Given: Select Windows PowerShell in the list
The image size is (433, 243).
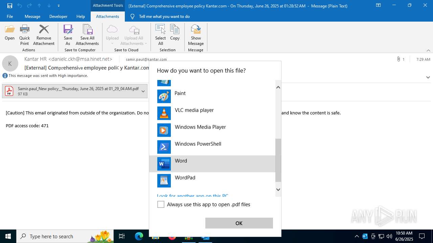Looking at the screenshot, I should tap(212, 147).
